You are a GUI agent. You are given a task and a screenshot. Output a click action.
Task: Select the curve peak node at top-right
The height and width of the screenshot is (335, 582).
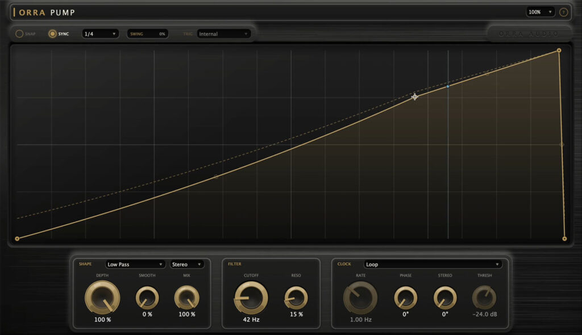559,51
